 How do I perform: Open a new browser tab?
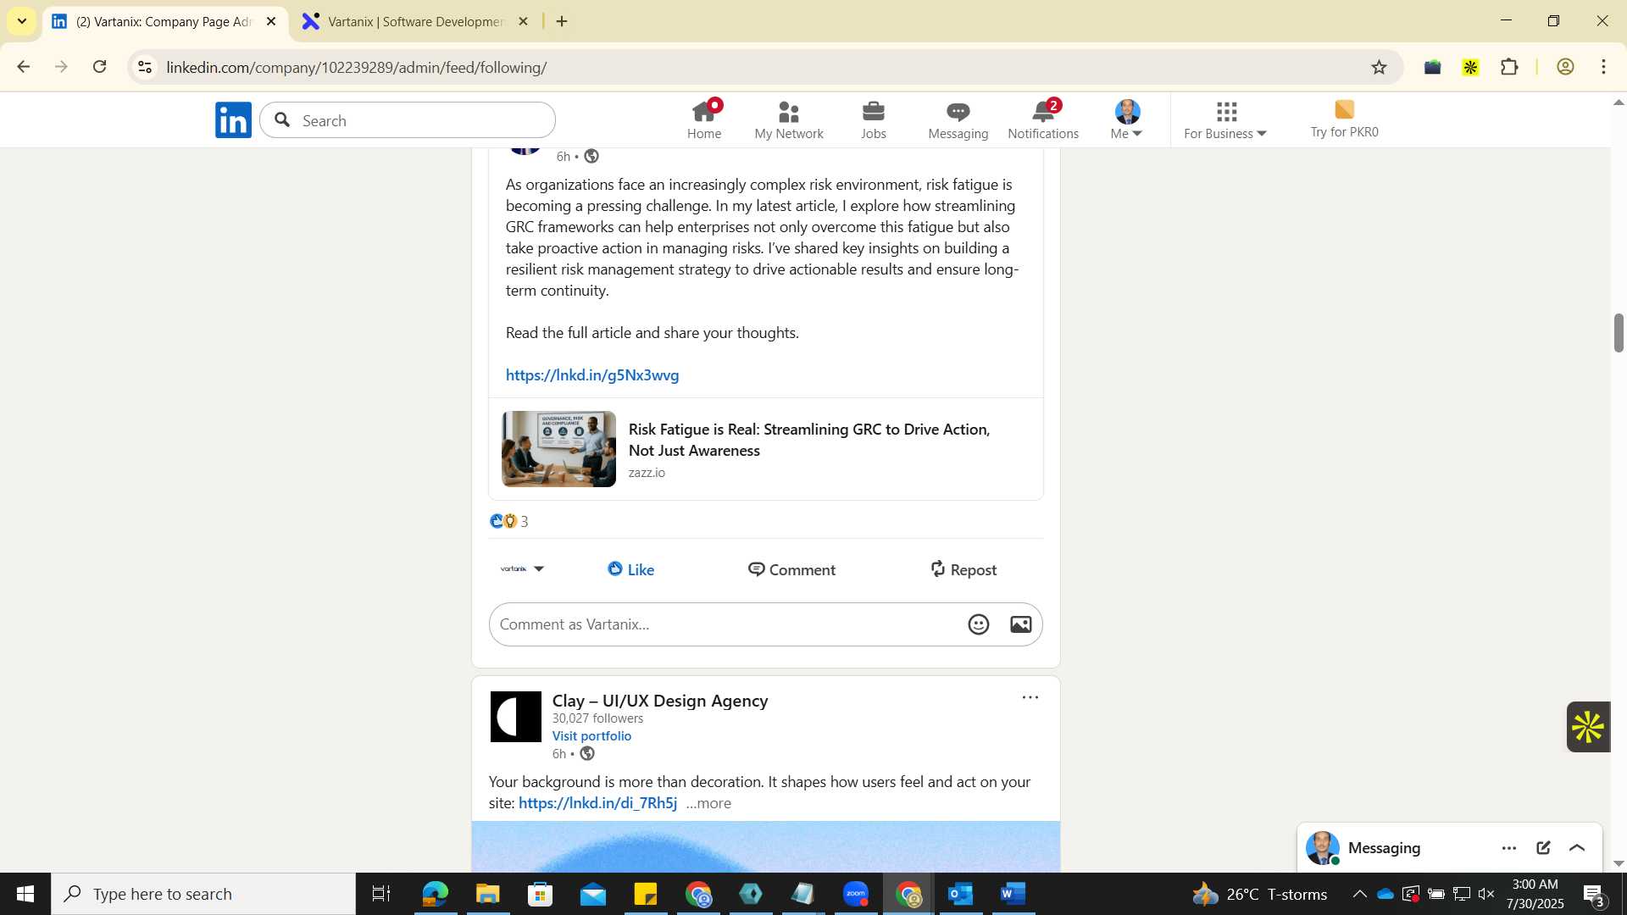[x=562, y=21]
